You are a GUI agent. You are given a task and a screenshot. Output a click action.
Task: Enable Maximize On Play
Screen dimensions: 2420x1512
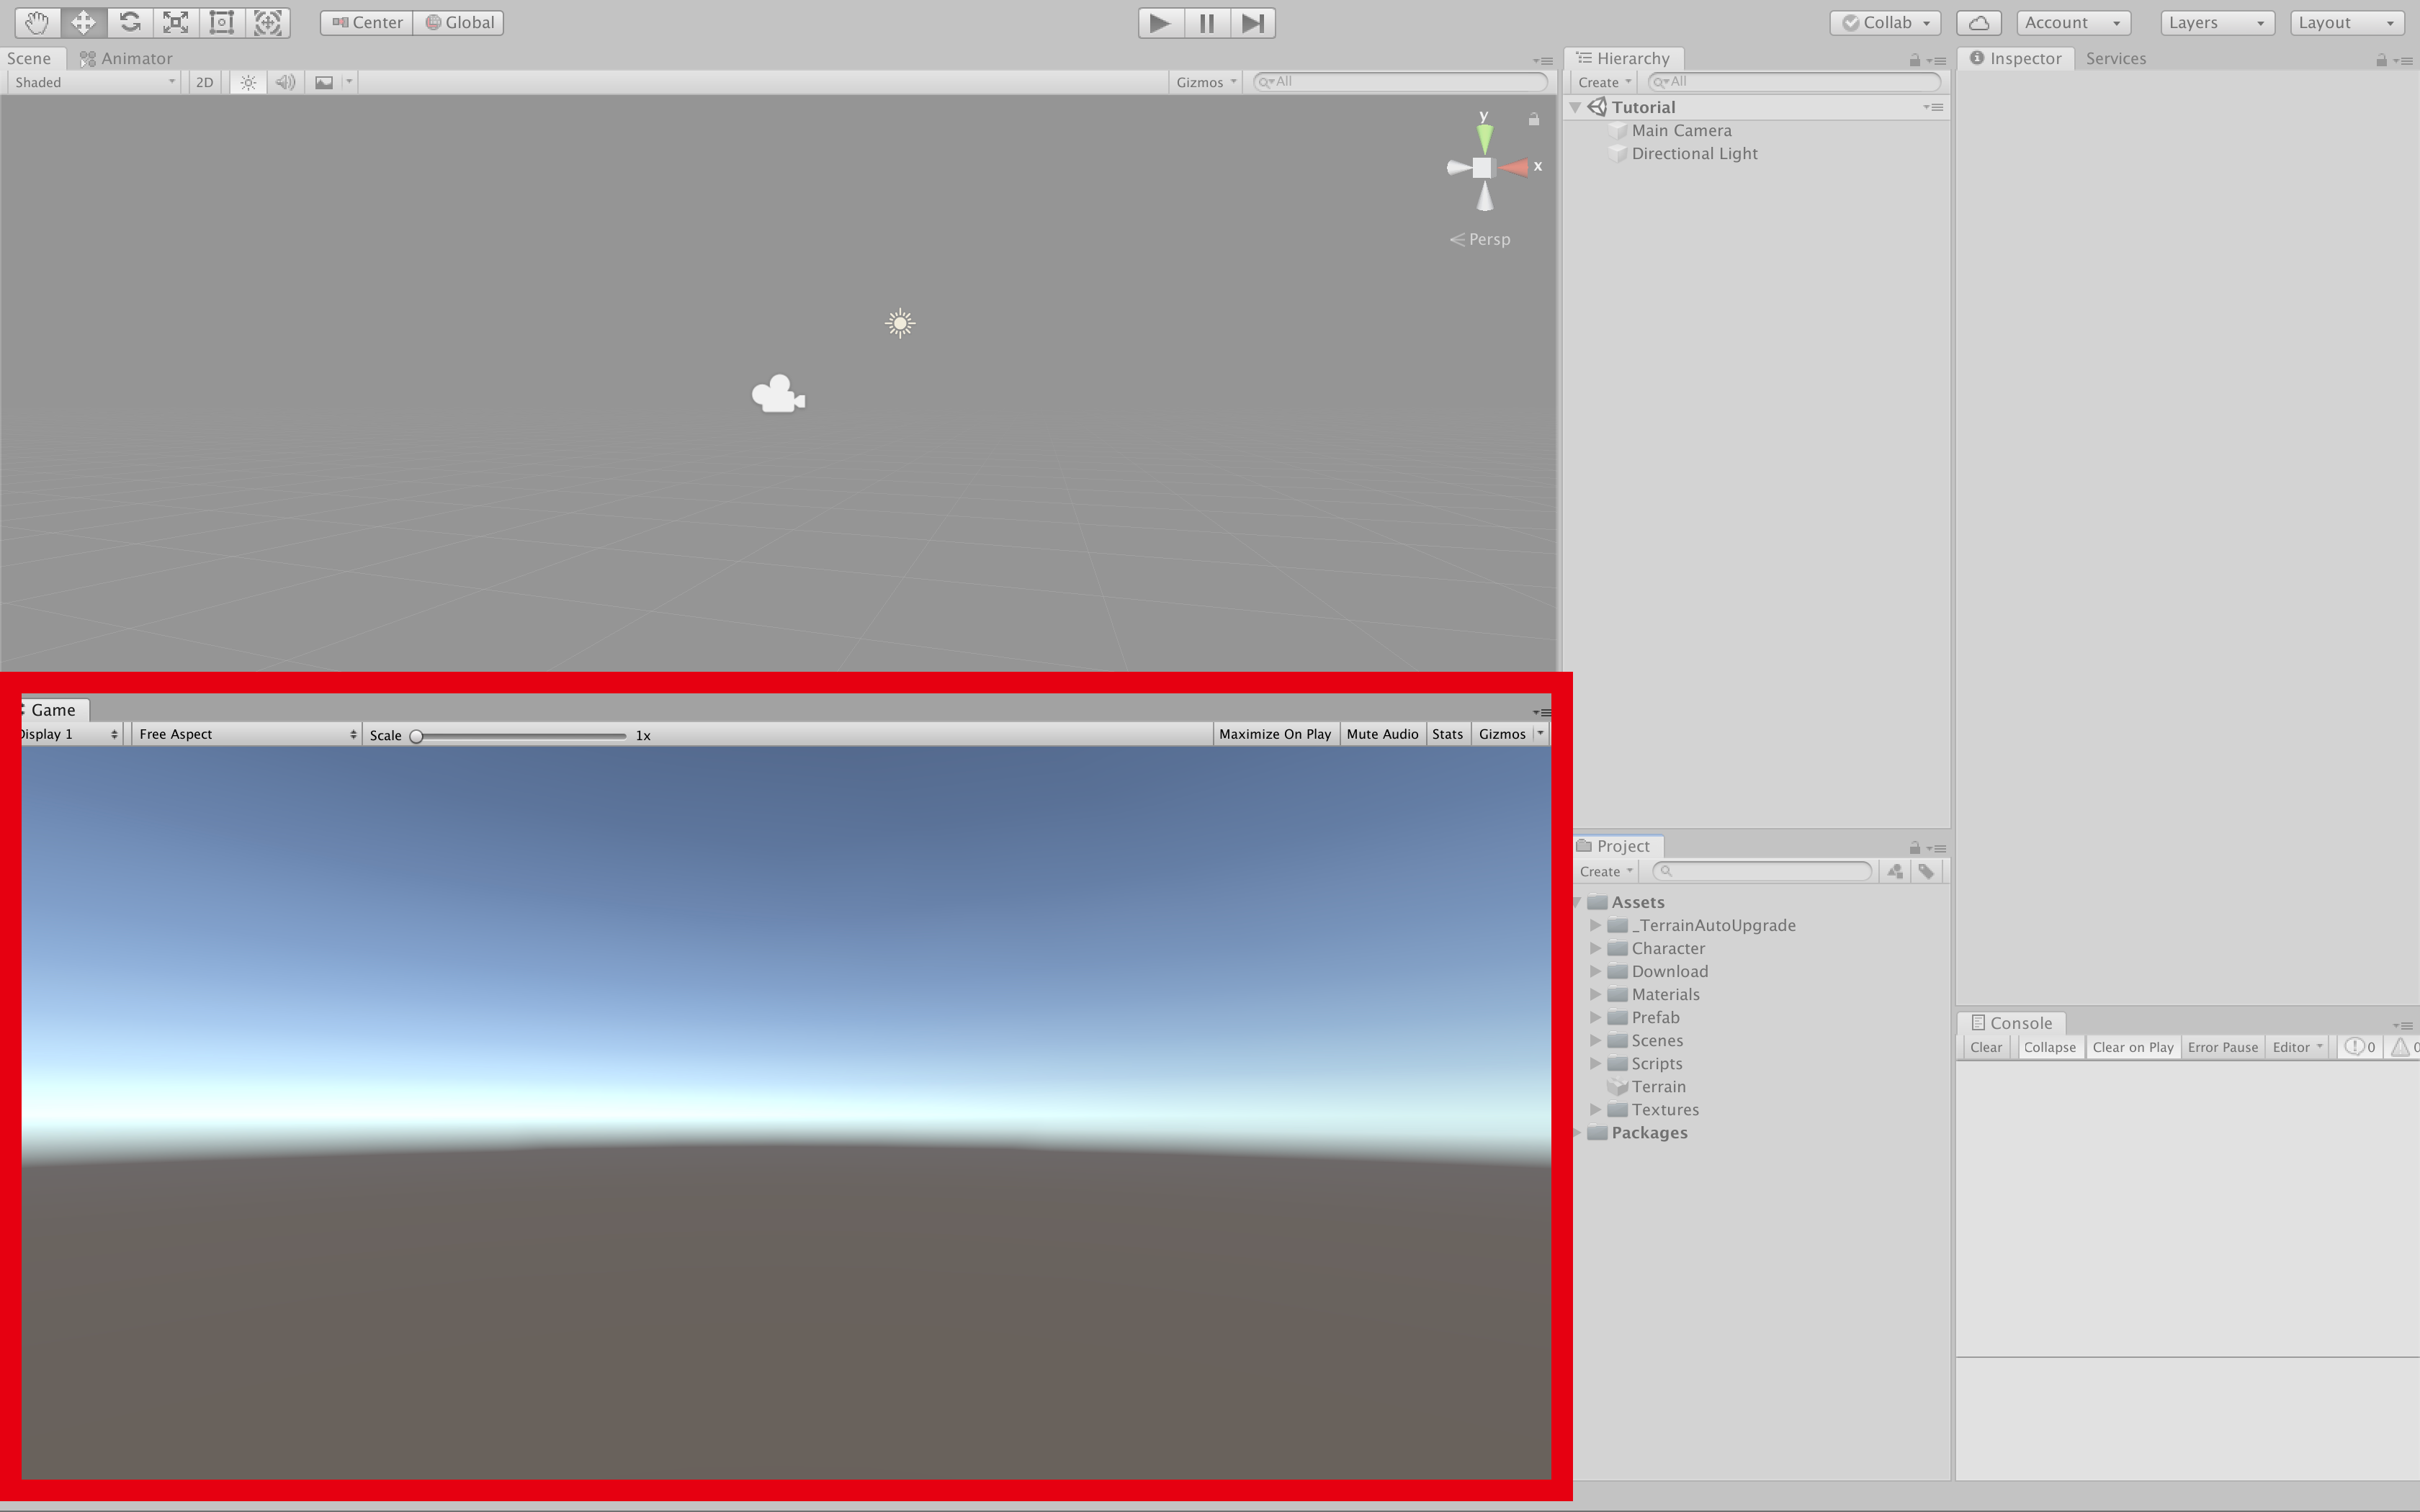point(1274,734)
